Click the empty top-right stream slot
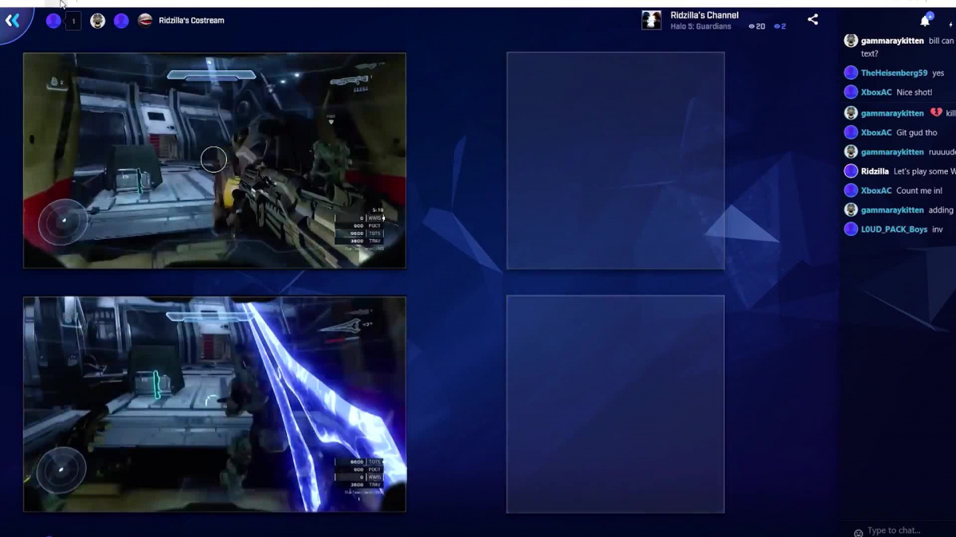The height and width of the screenshot is (537, 956). tap(615, 160)
